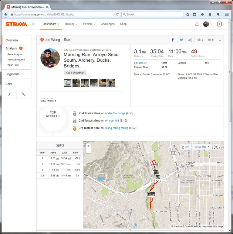The height and width of the screenshot is (234, 233).
Task: Click the pencil edit activity icon
Action: 9,94
